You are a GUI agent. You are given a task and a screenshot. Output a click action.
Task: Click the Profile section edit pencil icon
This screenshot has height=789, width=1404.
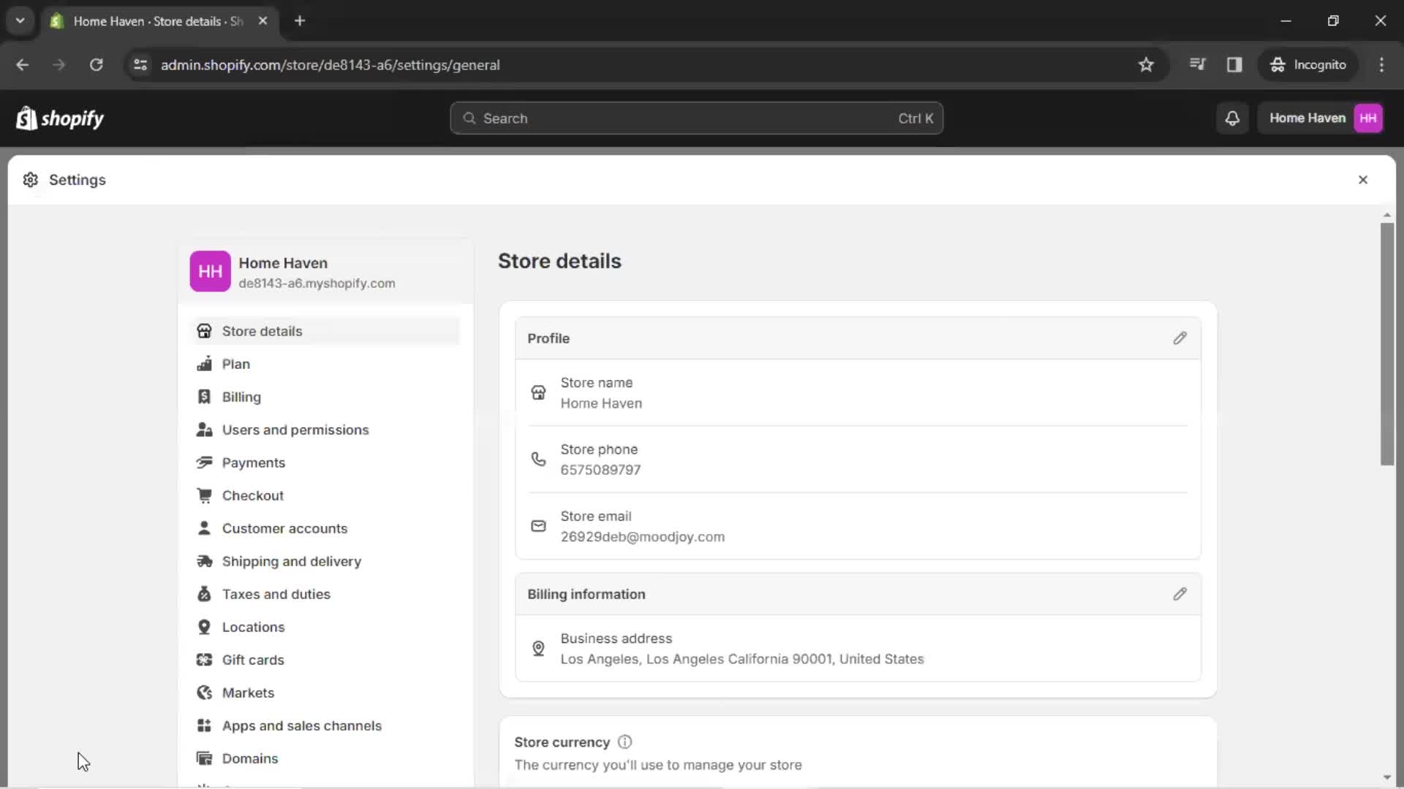tap(1180, 338)
